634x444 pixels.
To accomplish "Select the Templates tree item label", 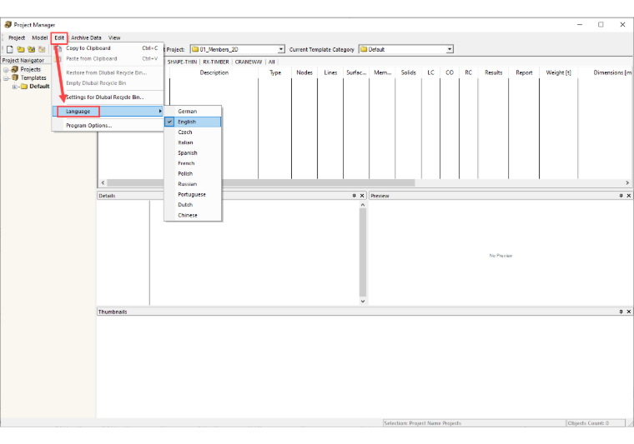I will pyautogui.click(x=33, y=77).
